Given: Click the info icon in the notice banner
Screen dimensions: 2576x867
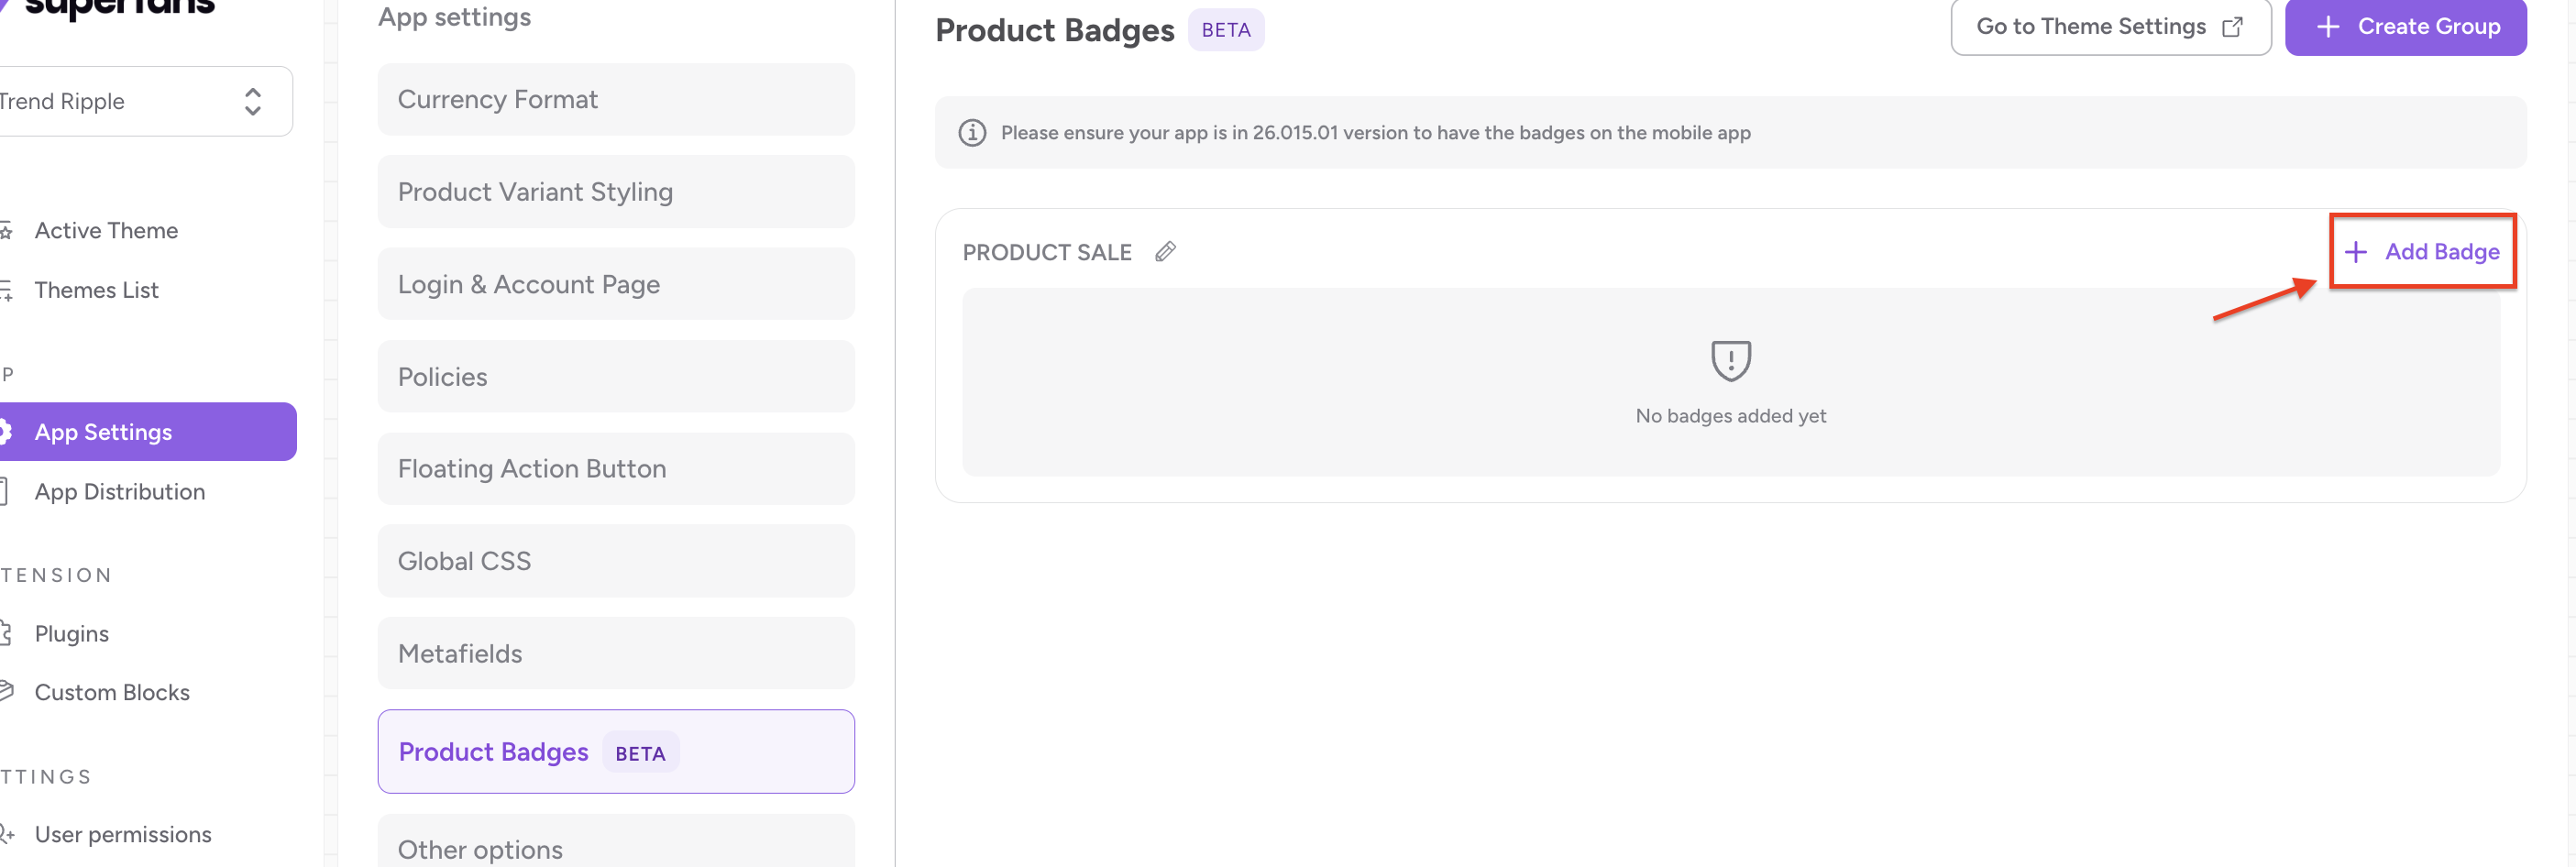Looking at the screenshot, I should click(x=972, y=133).
